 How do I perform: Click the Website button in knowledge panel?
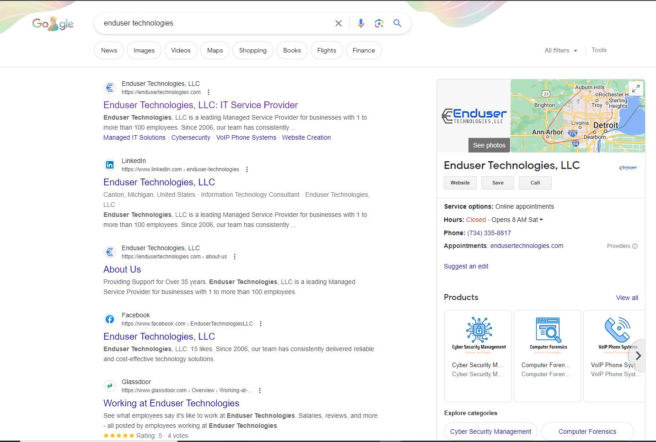[460, 183]
